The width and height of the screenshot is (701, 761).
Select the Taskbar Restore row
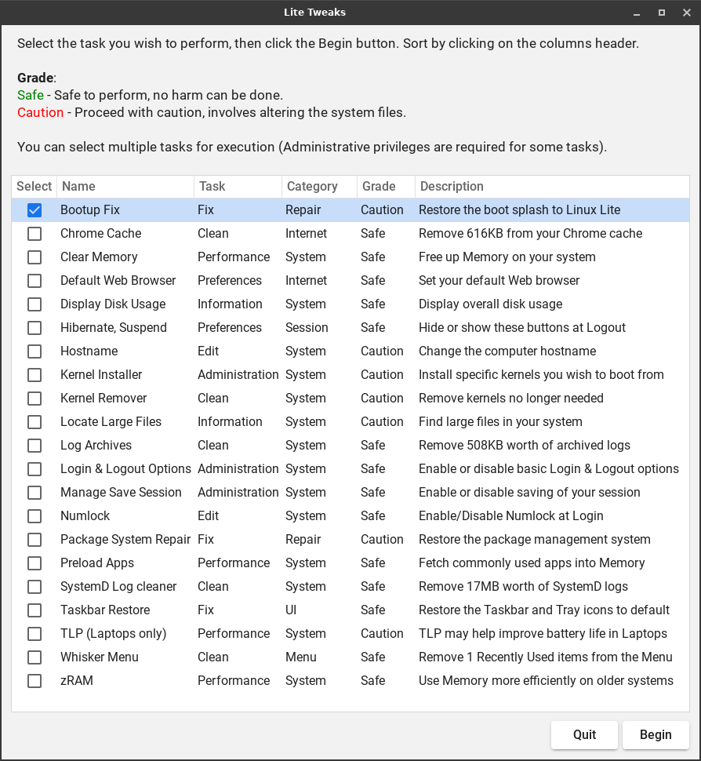click(x=105, y=610)
